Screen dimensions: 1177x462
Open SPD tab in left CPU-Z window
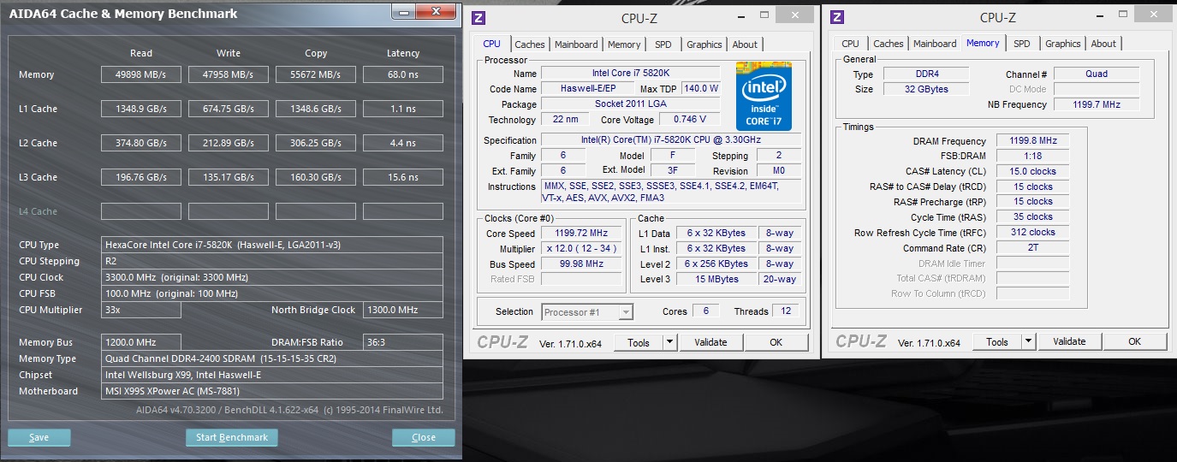(x=663, y=44)
